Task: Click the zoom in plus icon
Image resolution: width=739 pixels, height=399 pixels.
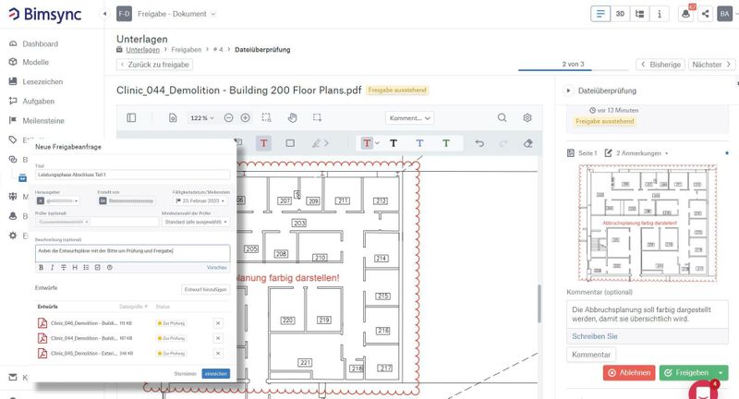Action: tap(245, 118)
